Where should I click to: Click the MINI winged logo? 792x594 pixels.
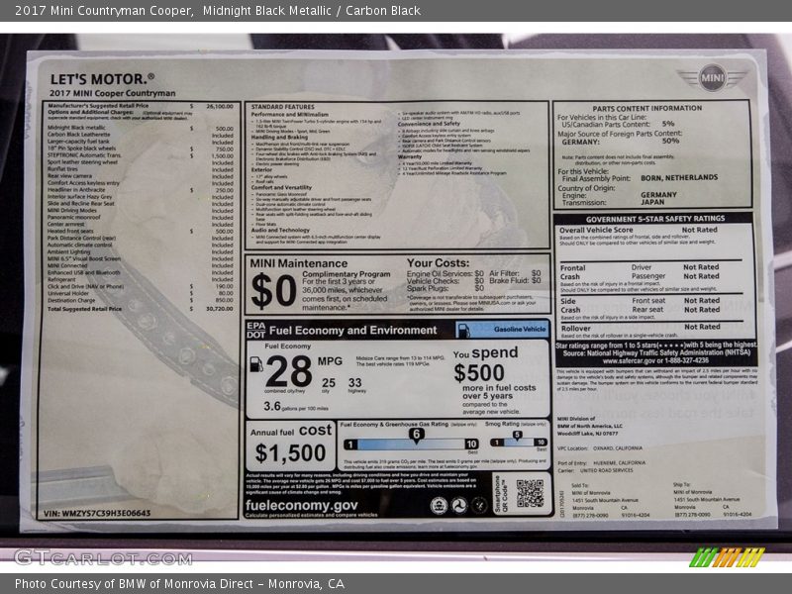click(714, 77)
